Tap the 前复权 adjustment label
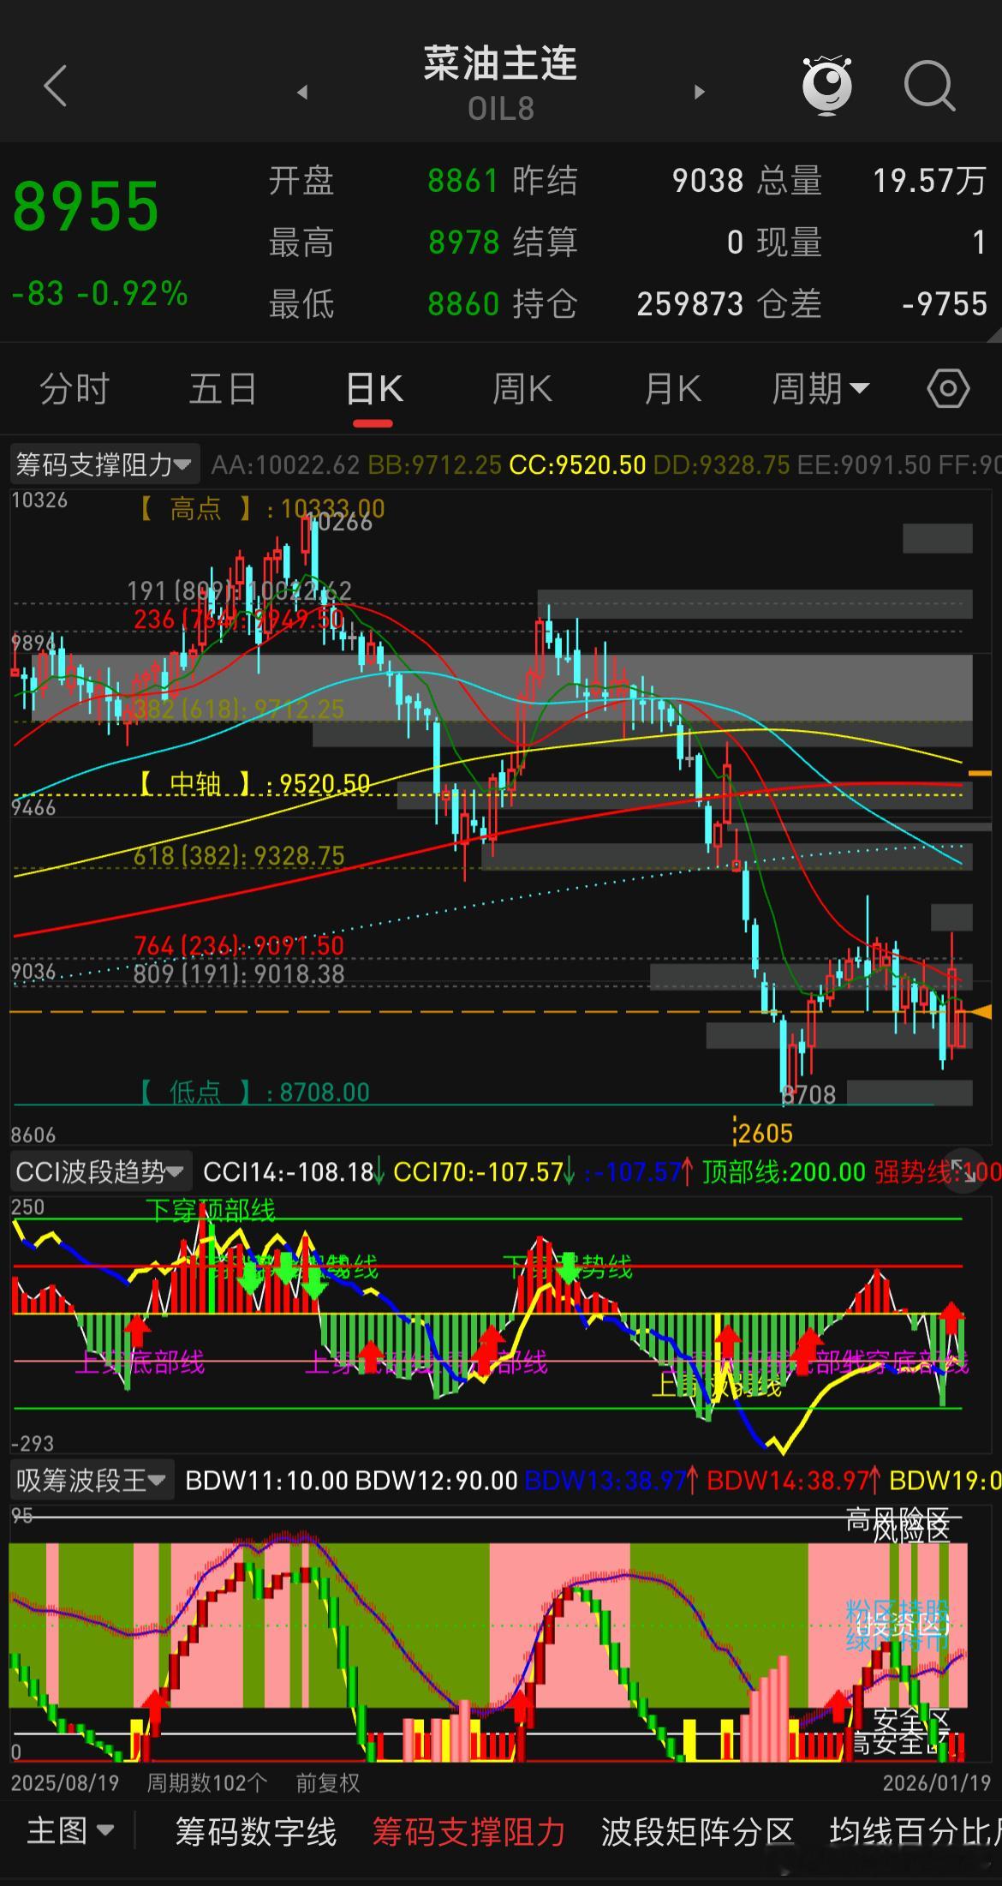This screenshot has width=1002, height=1886. 328,1782
